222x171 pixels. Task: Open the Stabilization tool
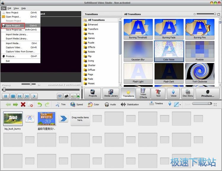(x=130, y=104)
